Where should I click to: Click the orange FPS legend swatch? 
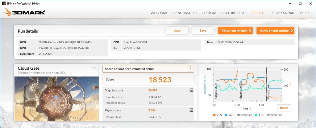click(x=214, y=115)
